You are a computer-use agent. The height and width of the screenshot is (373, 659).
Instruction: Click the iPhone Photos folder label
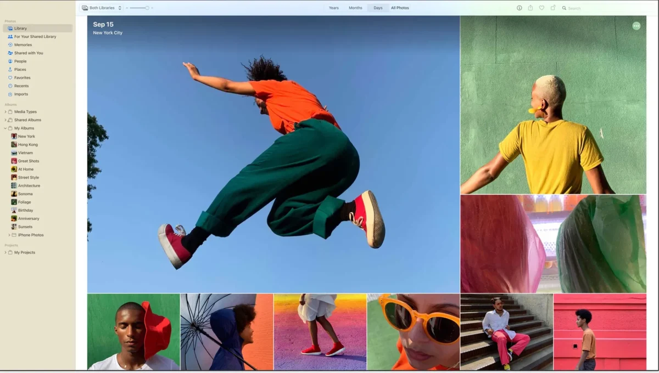[x=31, y=235]
